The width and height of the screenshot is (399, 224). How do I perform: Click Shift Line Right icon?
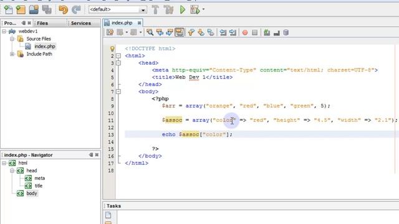[233, 32]
